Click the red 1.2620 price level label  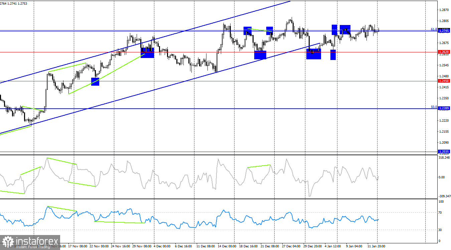(x=444, y=52)
